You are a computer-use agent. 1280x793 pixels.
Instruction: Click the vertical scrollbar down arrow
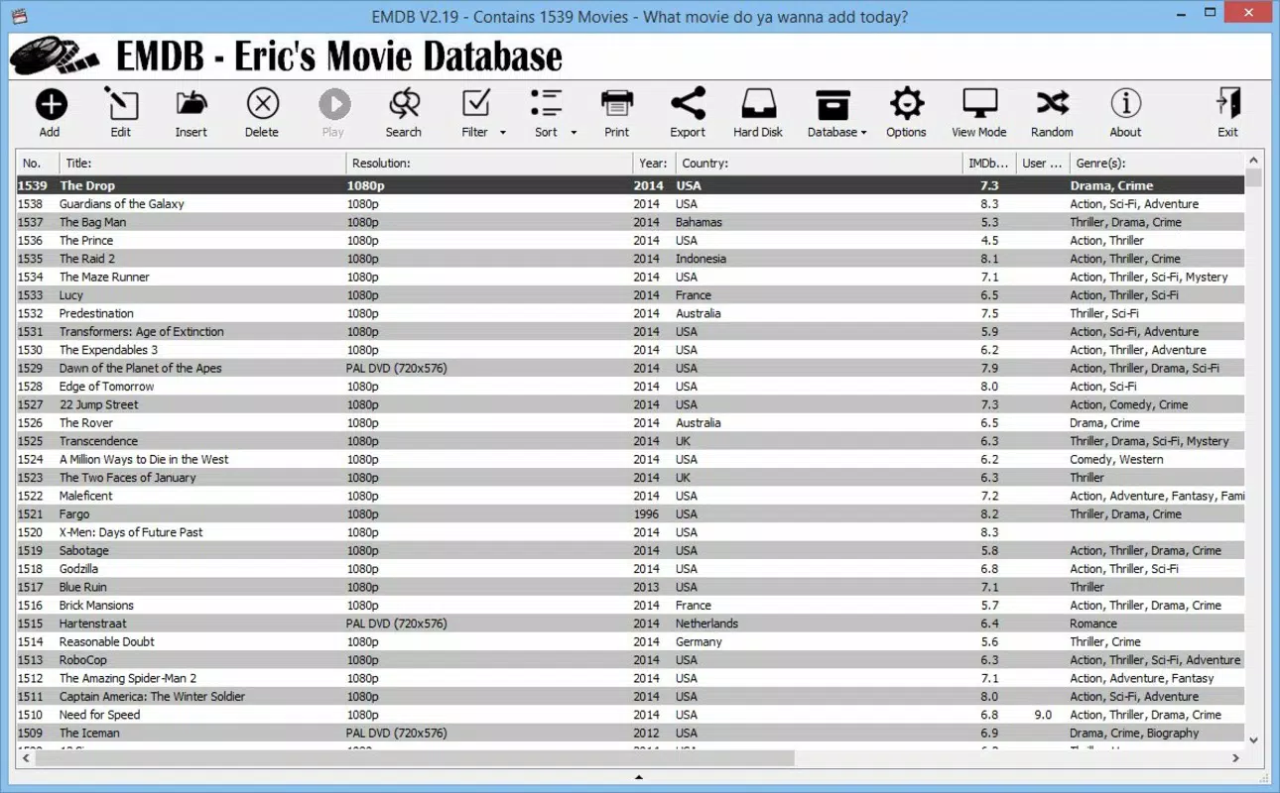pyautogui.click(x=1254, y=739)
